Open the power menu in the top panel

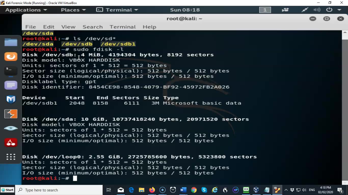tap(329, 10)
